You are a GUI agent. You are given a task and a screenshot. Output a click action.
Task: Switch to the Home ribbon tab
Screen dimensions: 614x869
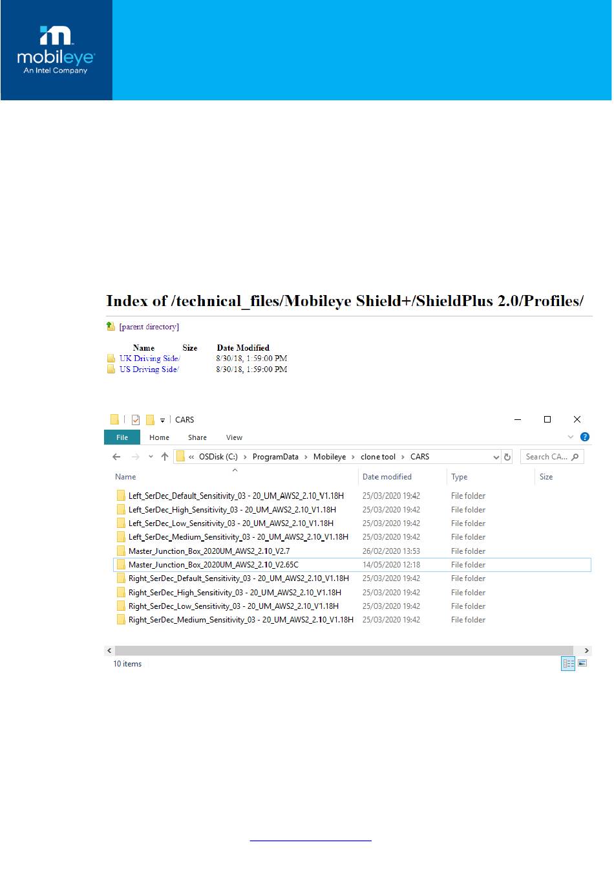[159, 437]
